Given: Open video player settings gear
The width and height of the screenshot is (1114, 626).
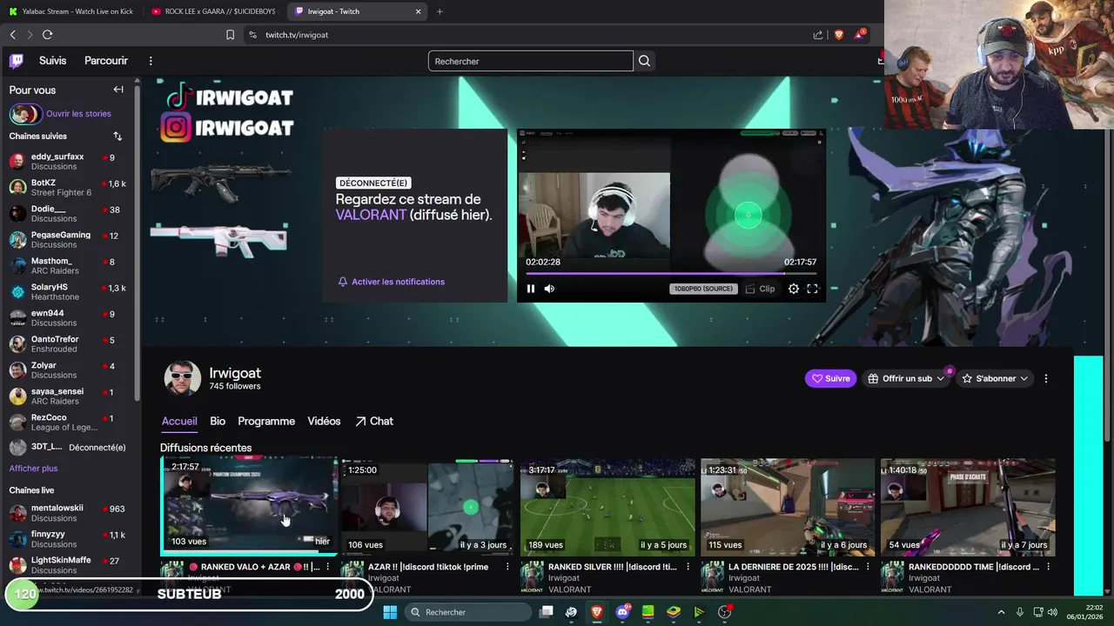Looking at the screenshot, I should [x=794, y=289].
